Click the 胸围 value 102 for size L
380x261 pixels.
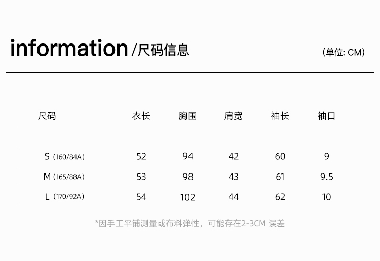pos(188,197)
